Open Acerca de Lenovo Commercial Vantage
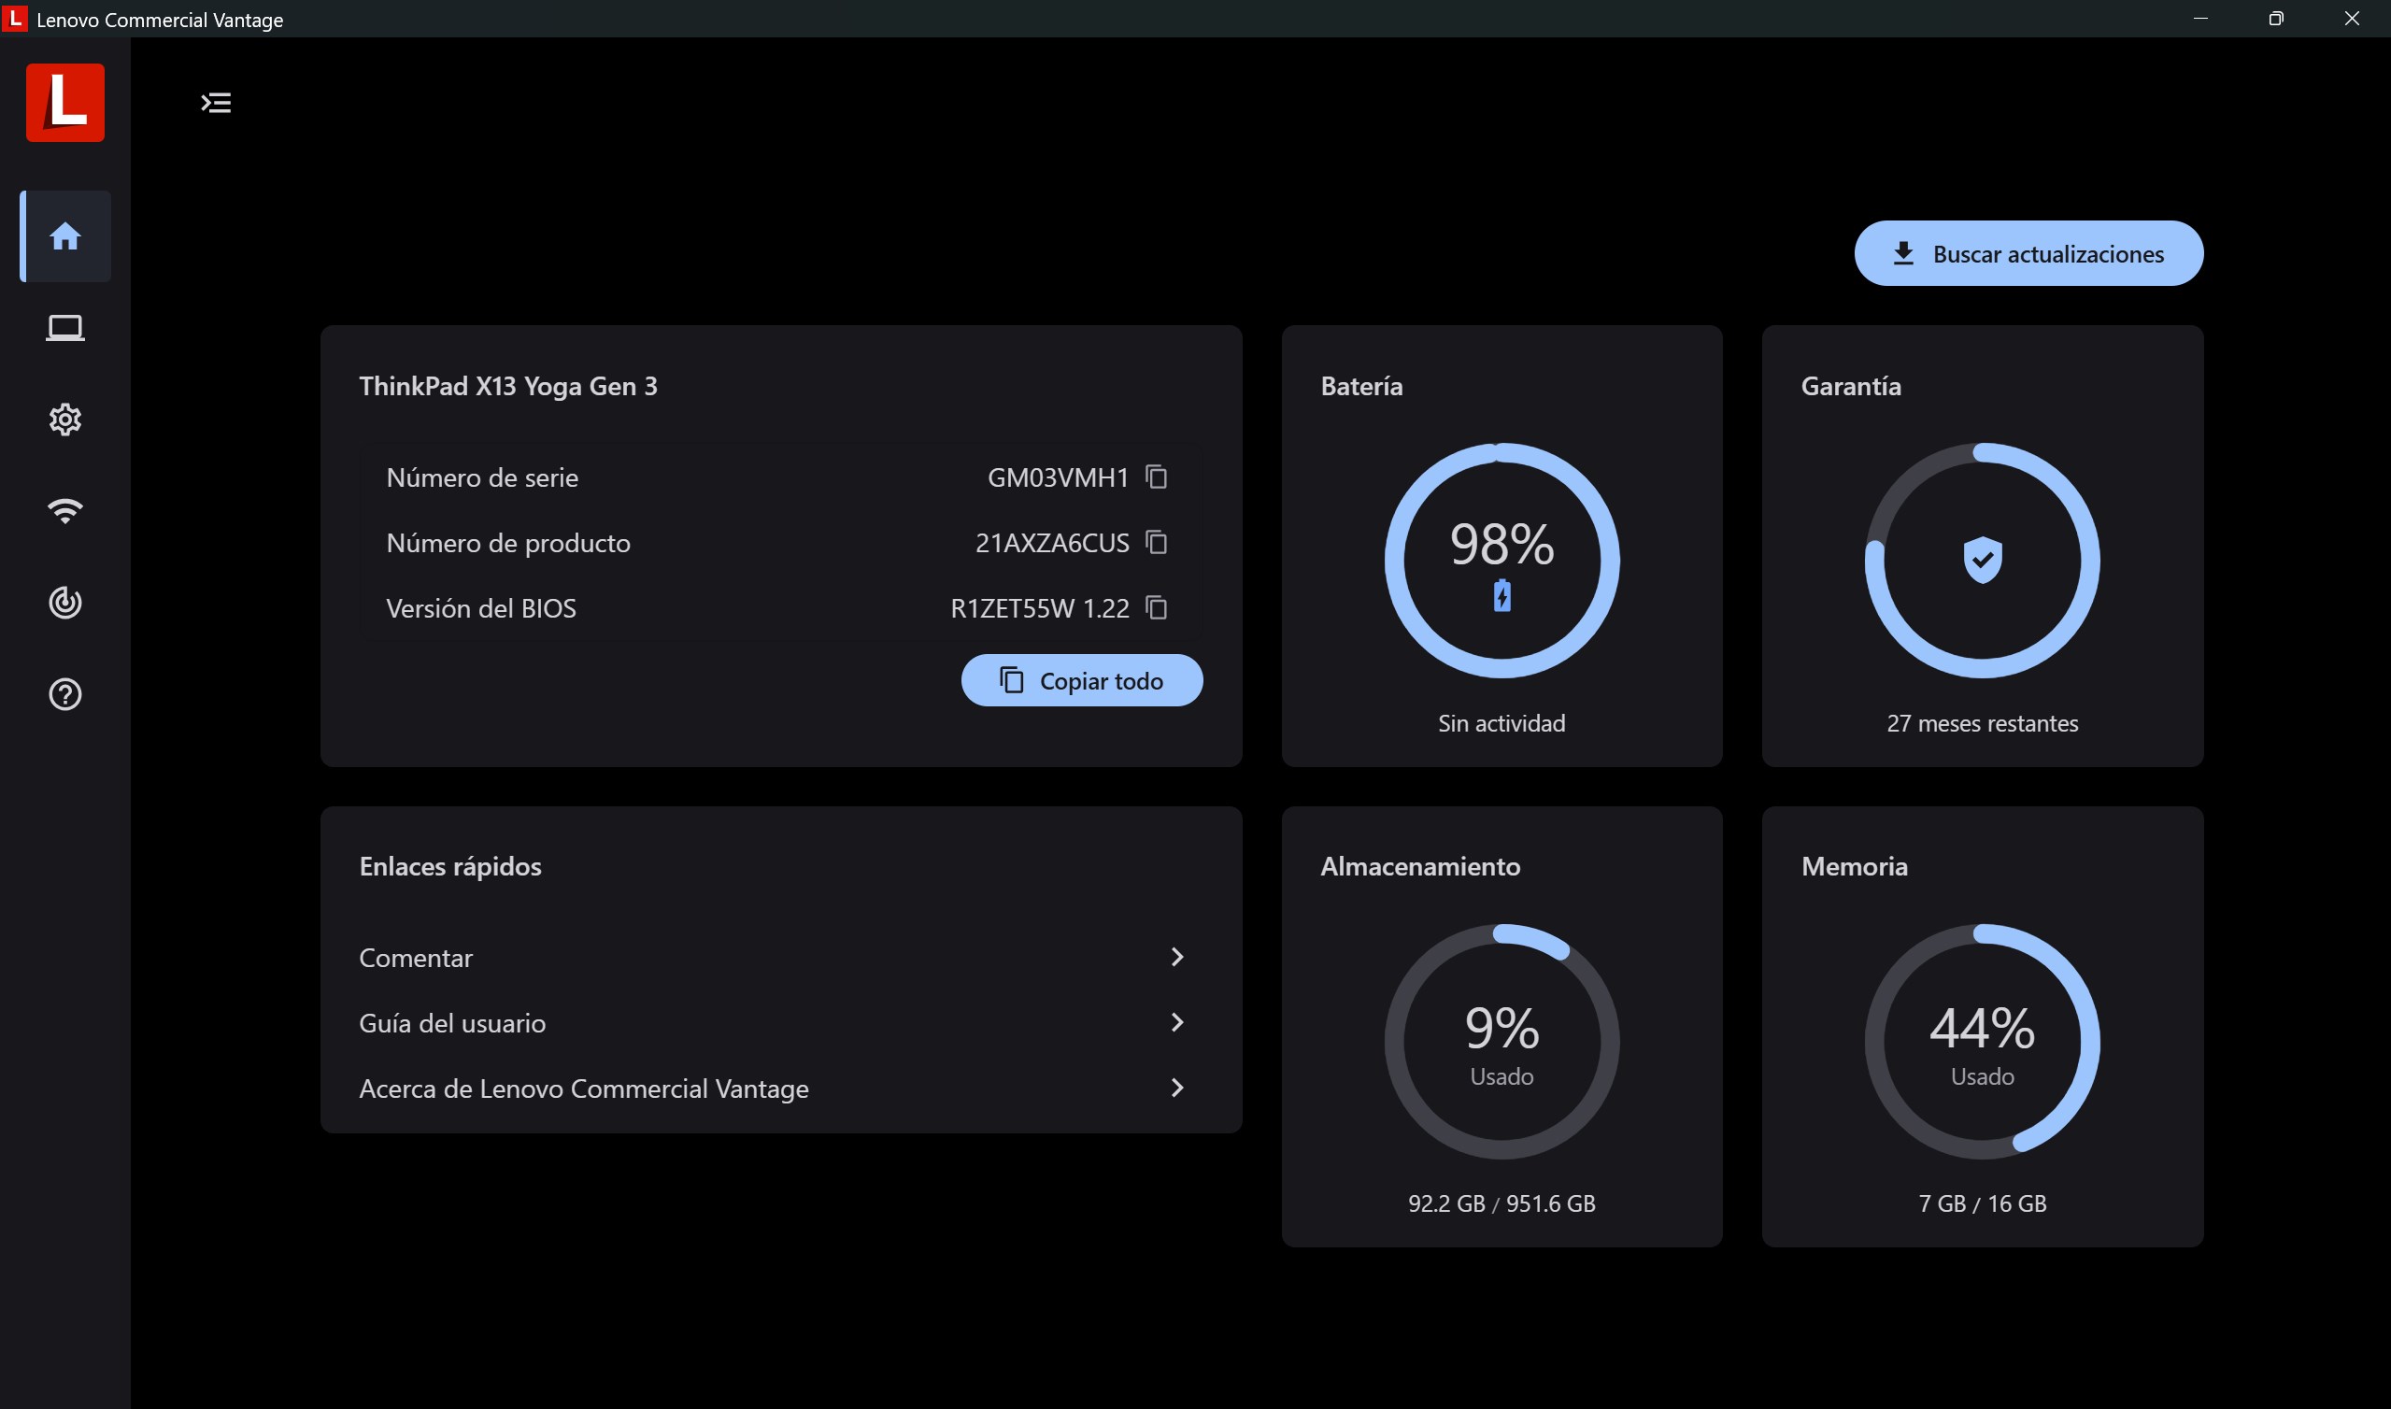The image size is (2391, 1409). click(780, 1089)
